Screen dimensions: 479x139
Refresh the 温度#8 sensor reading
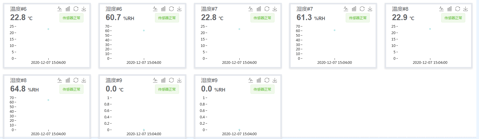pos(458,9)
